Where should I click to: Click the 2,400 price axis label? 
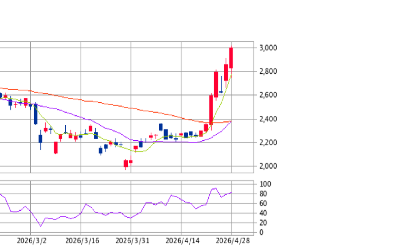268,119
